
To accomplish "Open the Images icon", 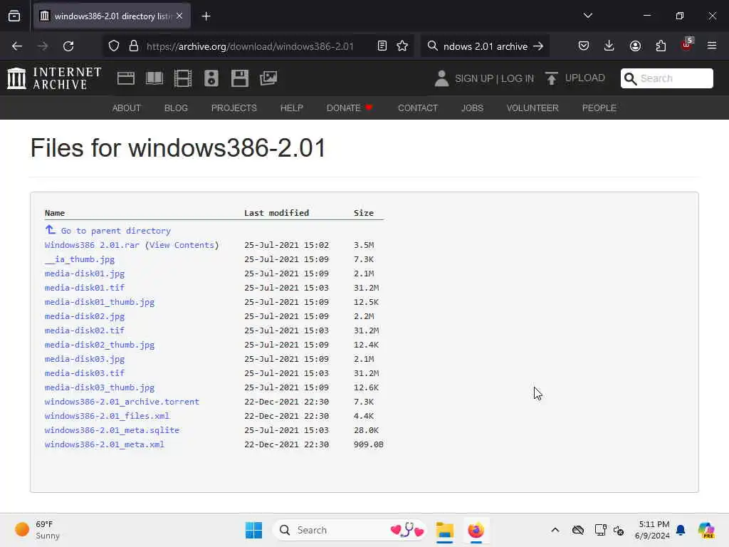I will (x=268, y=78).
